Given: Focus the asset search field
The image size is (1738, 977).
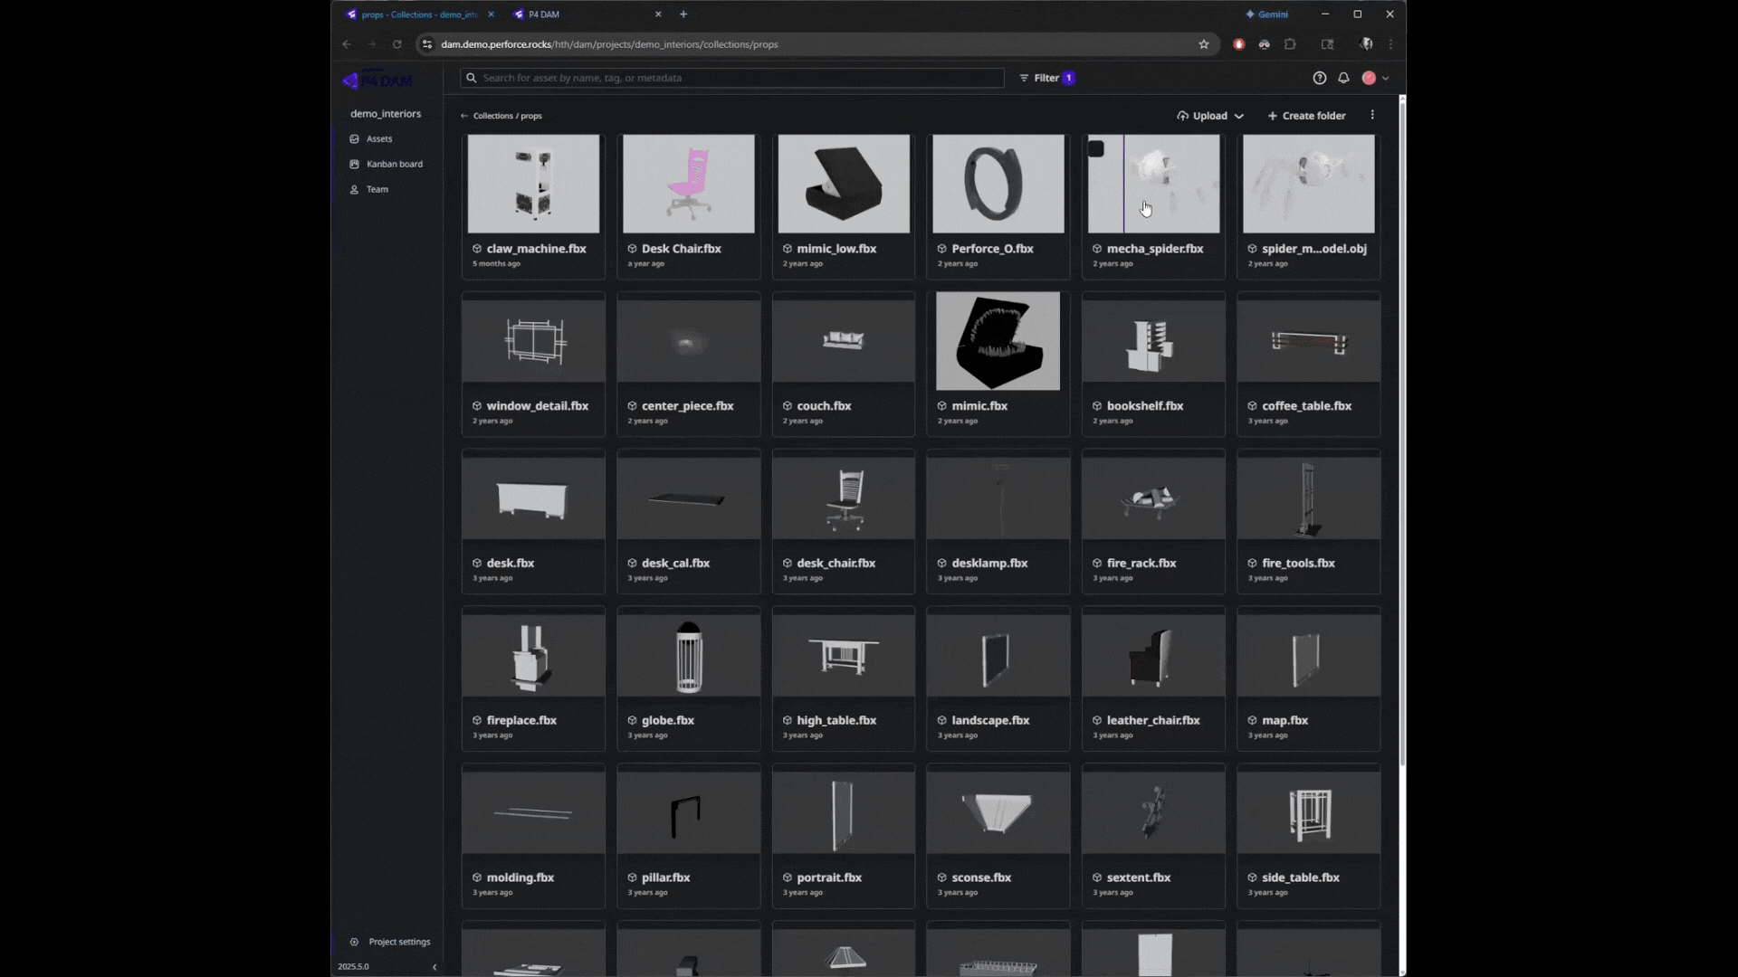Looking at the screenshot, I should pos(731,78).
